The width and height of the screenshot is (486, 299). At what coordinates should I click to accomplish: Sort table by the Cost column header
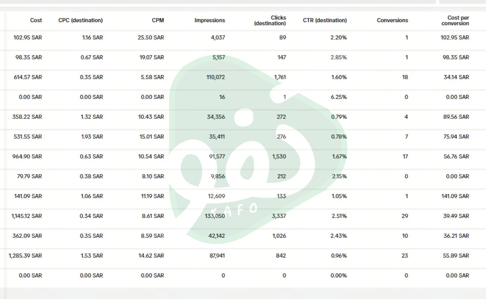pos(36,21)
